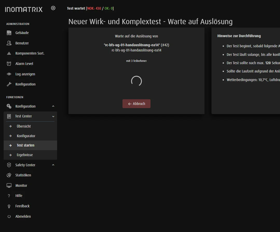Expand the Safety Center chevron
280x232 pixels.
[x=53, y=165]
